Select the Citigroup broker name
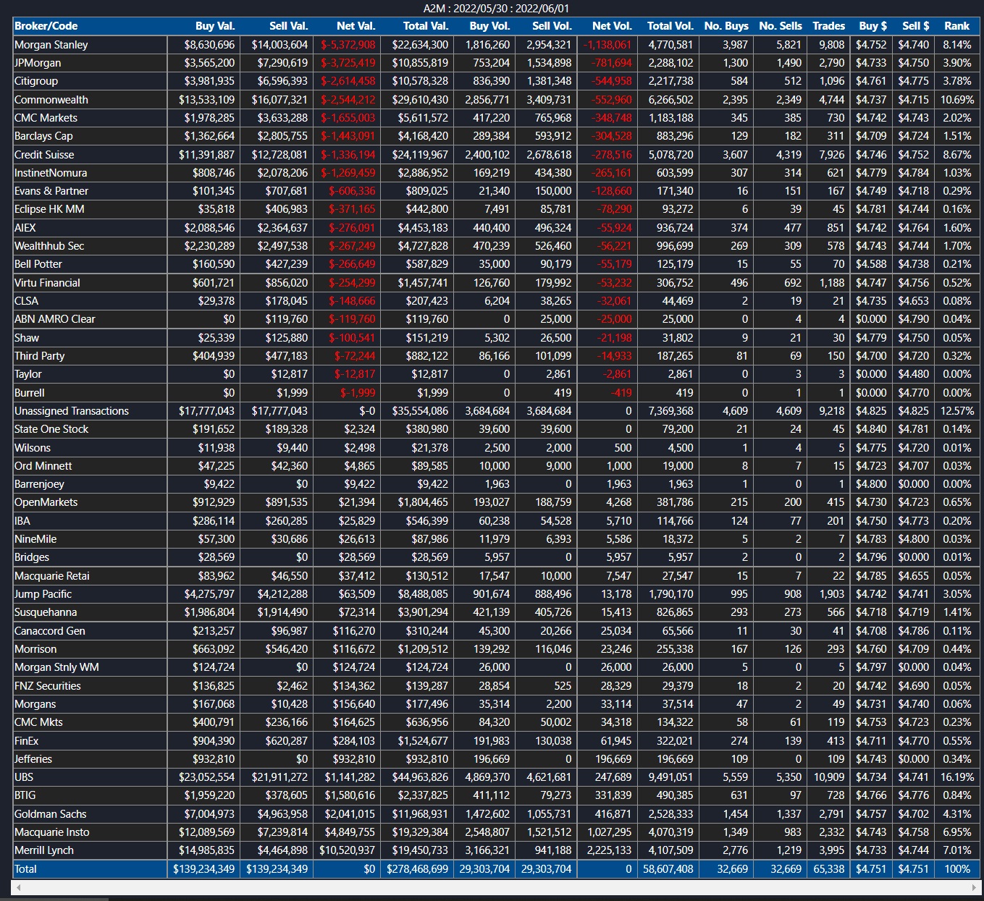Image resolution: width=984 pixels, height=901 pixels. (36, 81)
